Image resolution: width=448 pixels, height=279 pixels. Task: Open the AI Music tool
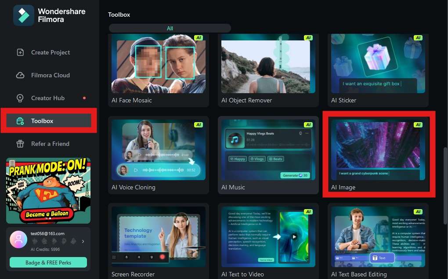268,155
